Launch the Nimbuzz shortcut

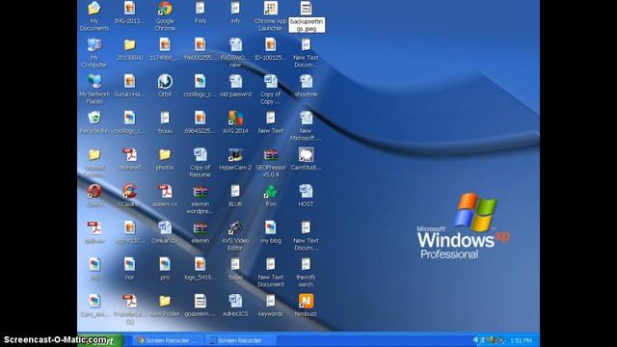(306, 301)
